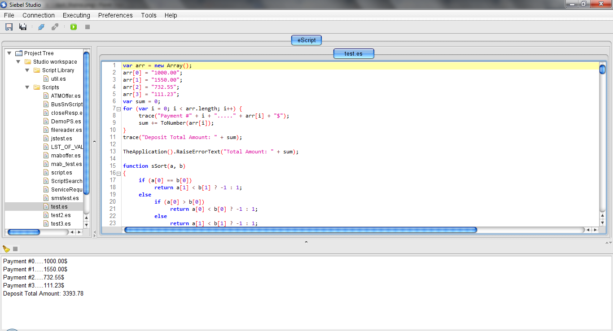Open BusSrvScript file in tree
Image resolution: width=613 pixels, height=331 pixels.
coord(67,105)
